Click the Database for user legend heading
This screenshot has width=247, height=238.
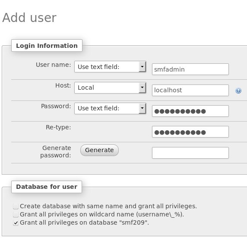(47, 187)
